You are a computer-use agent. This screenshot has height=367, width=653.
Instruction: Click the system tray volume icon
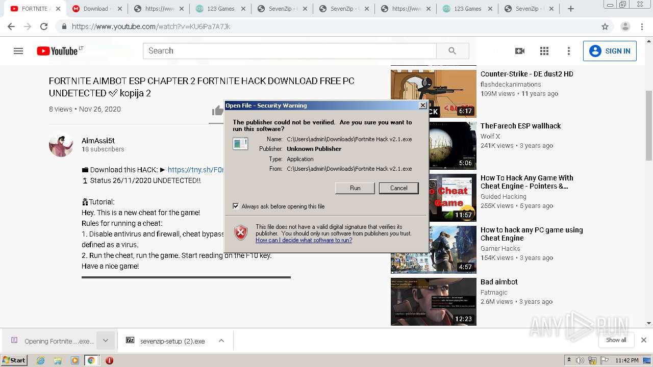pyautogui.click(x=581, y=360)
